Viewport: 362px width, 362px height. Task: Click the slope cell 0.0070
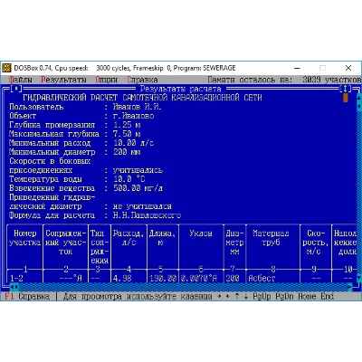[x=195, y=279]
